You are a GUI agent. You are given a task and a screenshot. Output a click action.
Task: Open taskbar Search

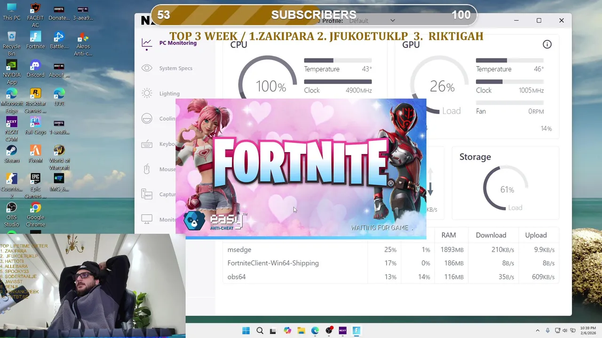tap(260, 330)
